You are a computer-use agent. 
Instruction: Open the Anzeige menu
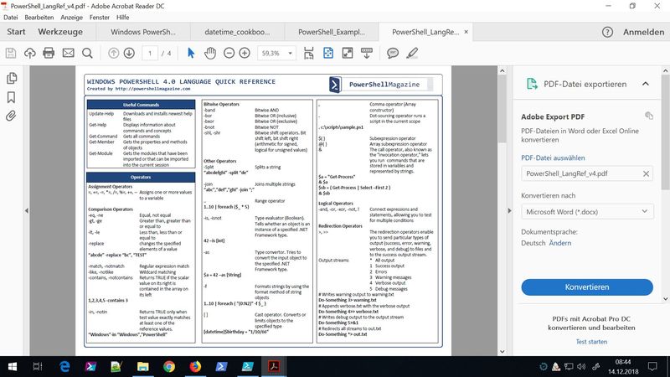pos(72,18)
